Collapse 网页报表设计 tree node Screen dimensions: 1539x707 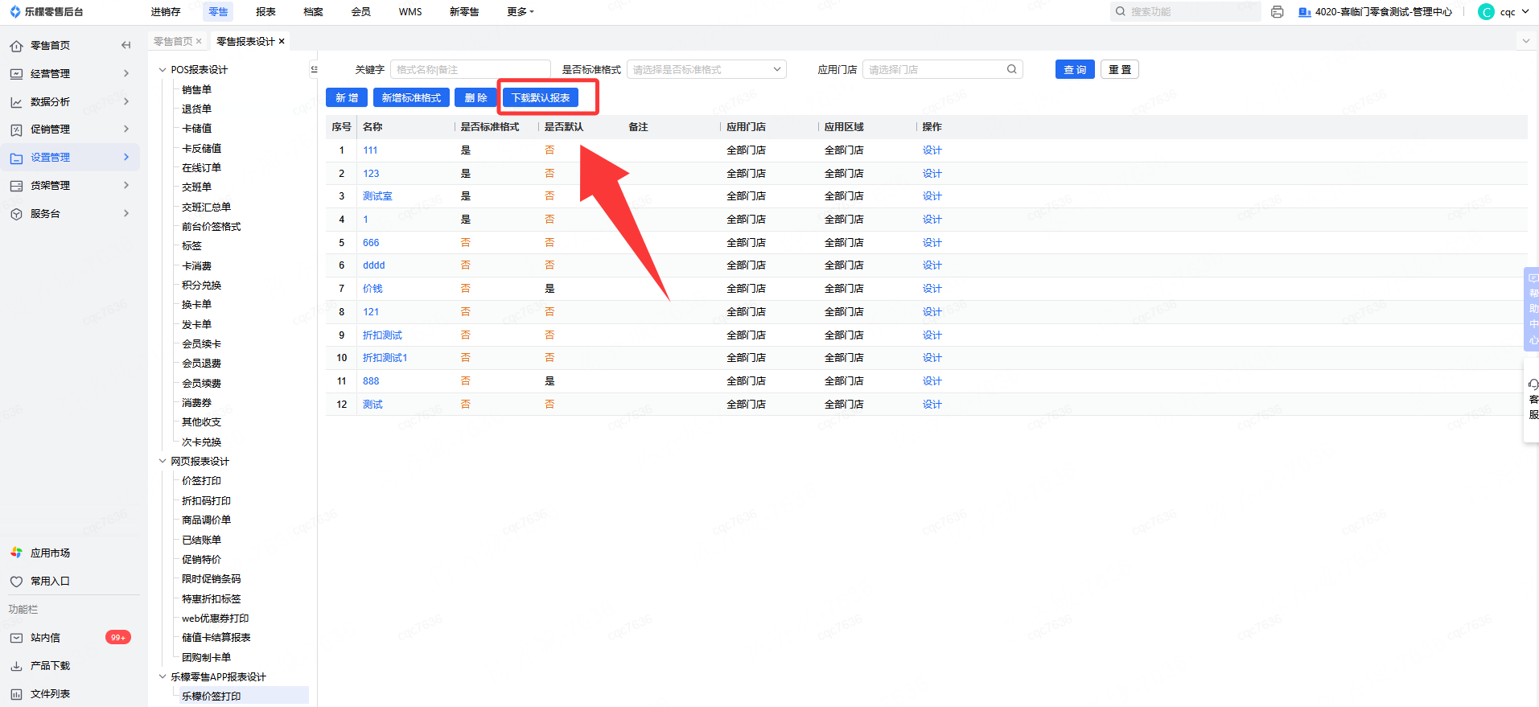coord(163,462)
